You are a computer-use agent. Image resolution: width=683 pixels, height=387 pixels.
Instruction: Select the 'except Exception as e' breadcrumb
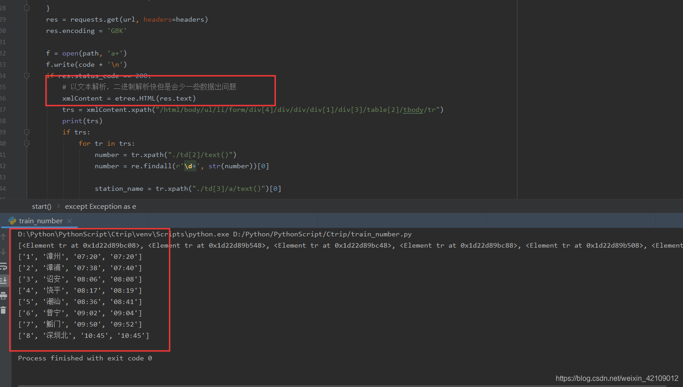click(x=101, y=207)
